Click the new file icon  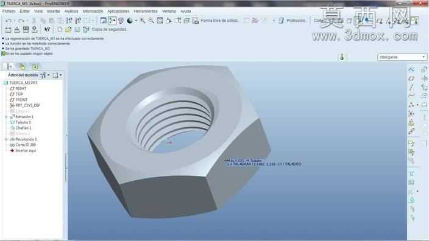coord(60,29)
